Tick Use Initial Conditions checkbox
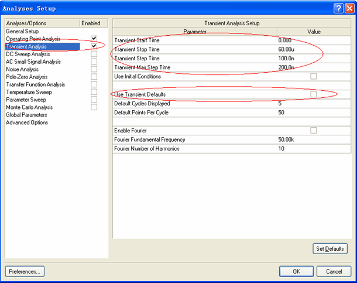The image size is (357, 283). click(x=314, y=76)
